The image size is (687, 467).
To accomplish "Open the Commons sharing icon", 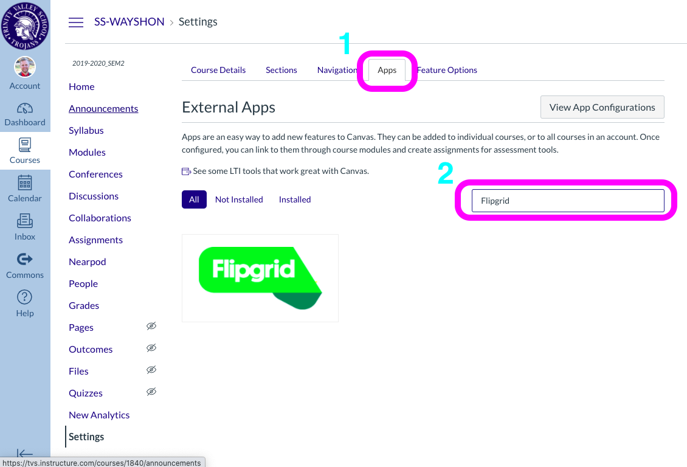I will pos(24,264).
